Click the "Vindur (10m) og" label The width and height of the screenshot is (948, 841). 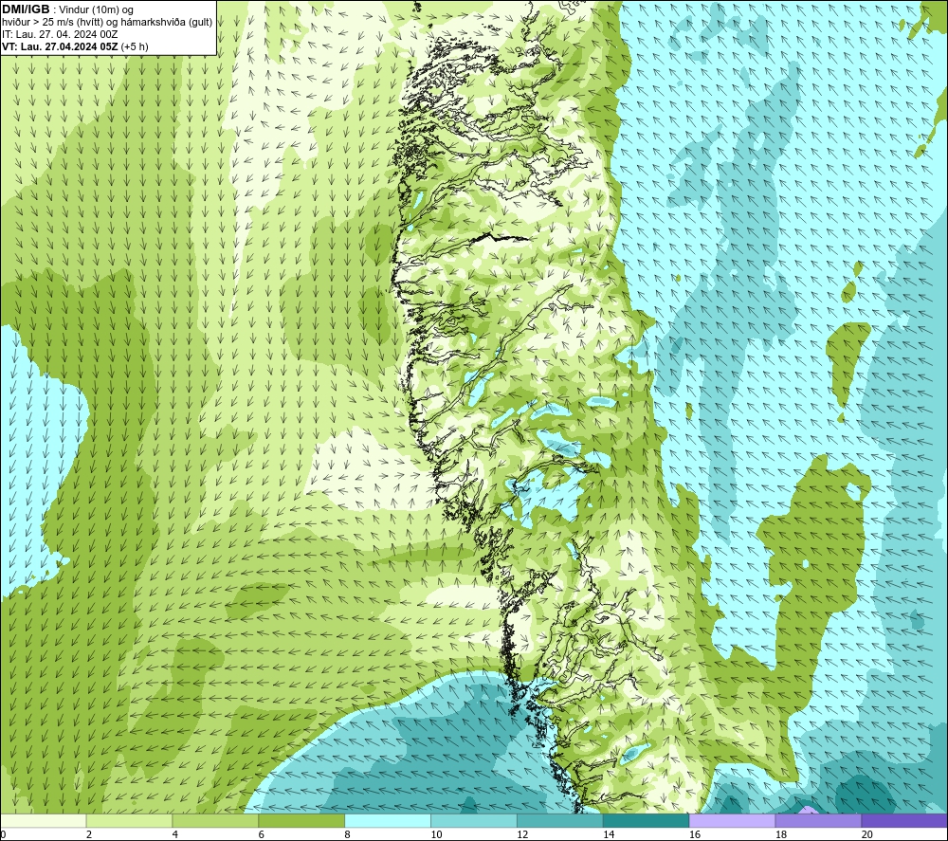(x=96, y=10)
